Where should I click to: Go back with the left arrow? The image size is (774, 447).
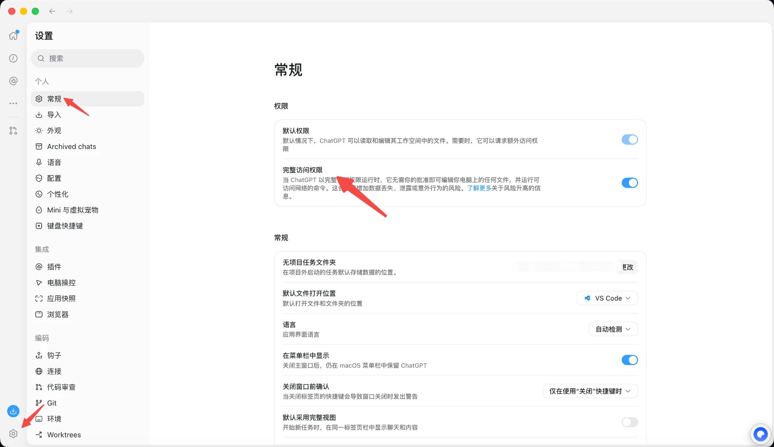pos(52,11)
